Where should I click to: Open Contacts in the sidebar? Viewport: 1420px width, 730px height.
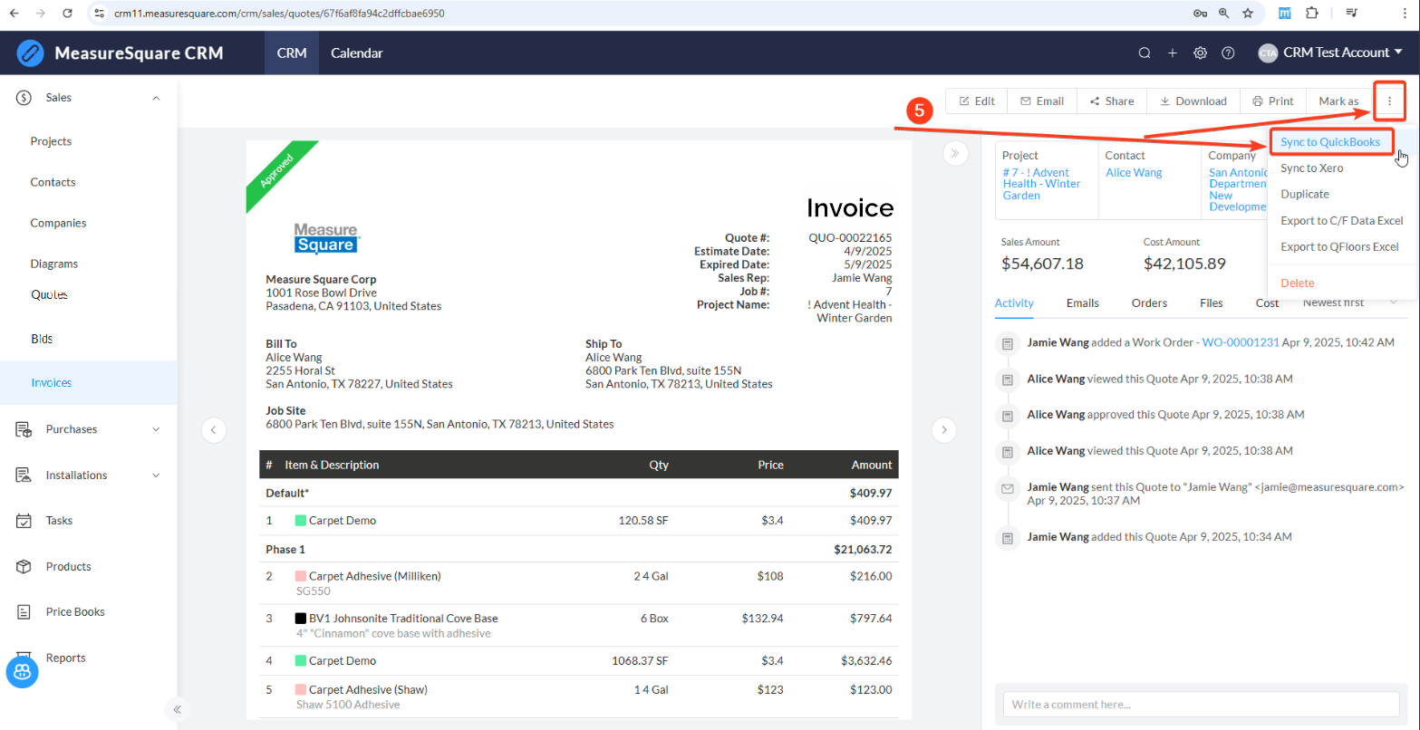click(x=53, y=182)
